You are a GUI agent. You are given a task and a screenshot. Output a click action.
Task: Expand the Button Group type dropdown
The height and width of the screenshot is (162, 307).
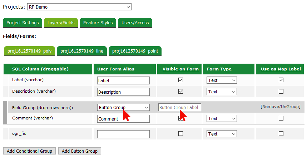[123, 107]
